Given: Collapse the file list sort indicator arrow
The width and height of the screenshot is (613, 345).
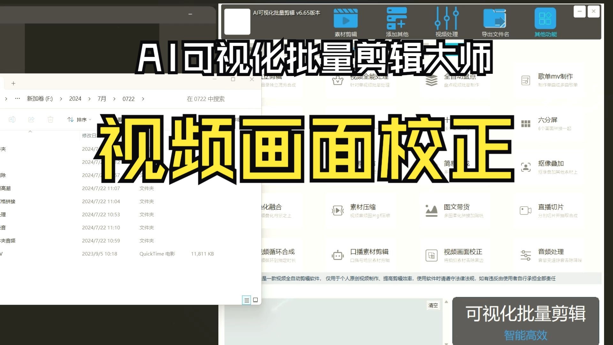Looking at the screenshot, I should pyautogui.click(x=30, y=132).
